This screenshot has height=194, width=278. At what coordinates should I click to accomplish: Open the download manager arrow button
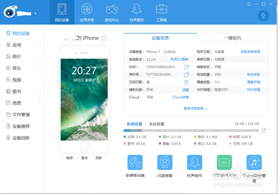pos(263,16)
